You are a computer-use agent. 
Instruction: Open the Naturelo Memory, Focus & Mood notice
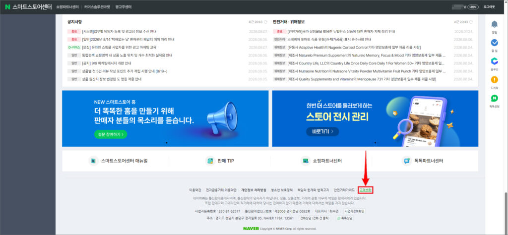pos(367,56)
